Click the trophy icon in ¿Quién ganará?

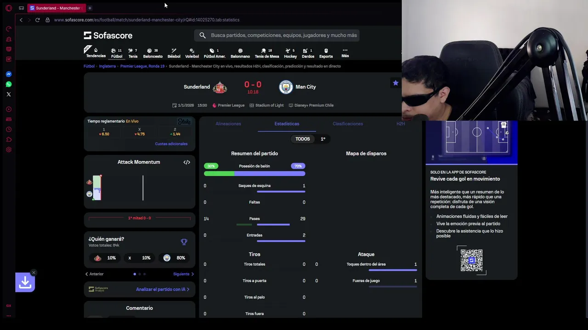(x=184, y=242)
